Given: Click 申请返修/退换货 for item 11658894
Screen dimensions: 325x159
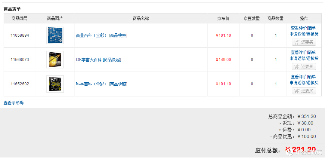Looking at the screenshot, I should [304, 34].
